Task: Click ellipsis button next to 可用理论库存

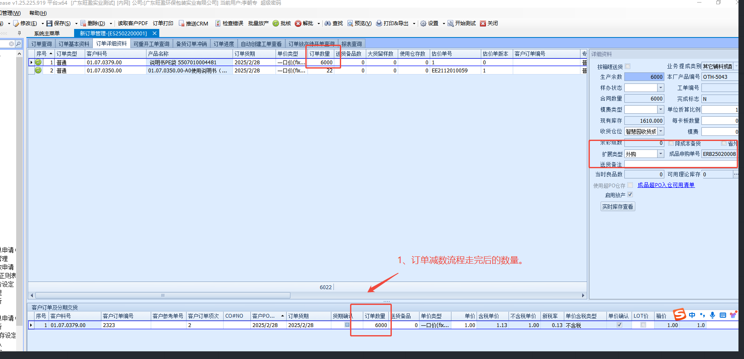Action: (735, 174)
